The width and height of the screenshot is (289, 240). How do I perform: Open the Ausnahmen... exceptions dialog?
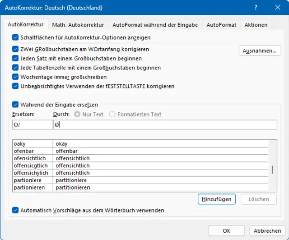[x=260, y=51]
